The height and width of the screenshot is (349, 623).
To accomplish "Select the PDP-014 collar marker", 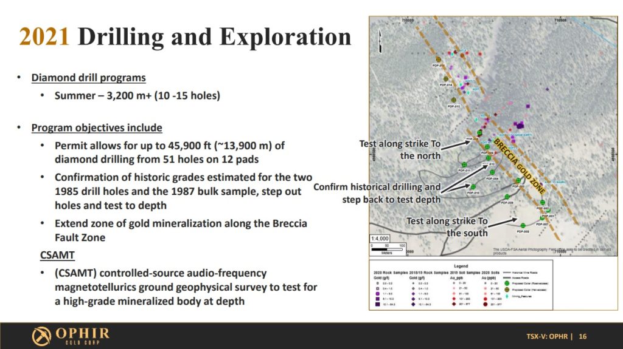I will (x=446, y=78).
